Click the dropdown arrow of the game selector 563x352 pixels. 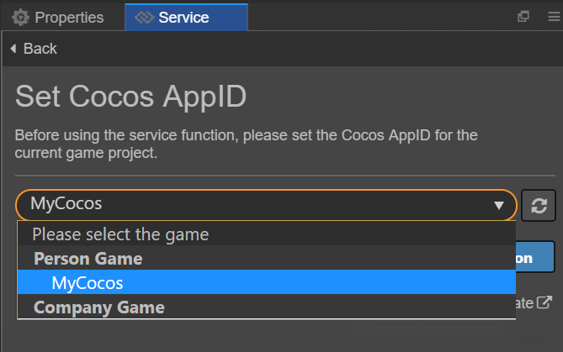tap(499, 205)
